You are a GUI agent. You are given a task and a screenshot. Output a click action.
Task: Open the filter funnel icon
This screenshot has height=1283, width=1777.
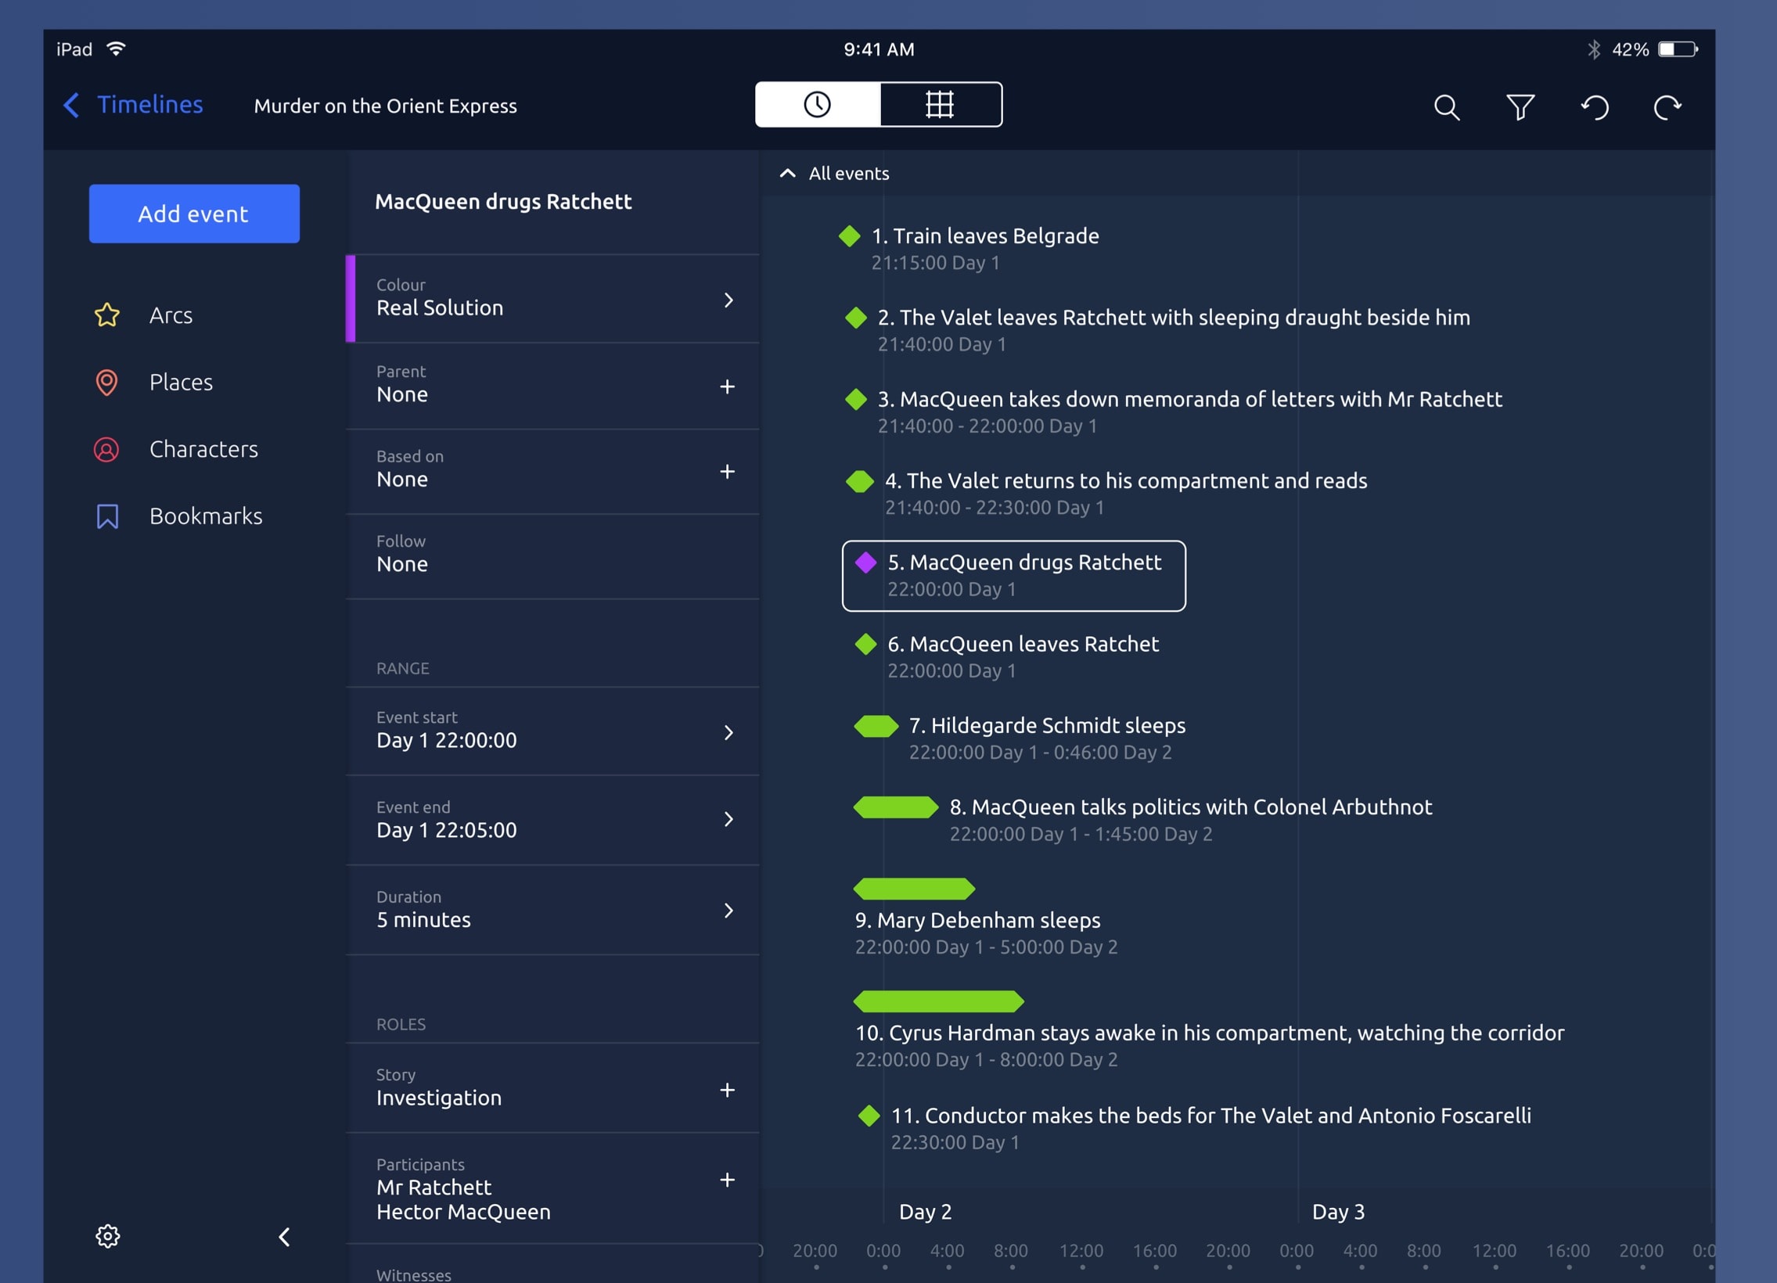(x=1520, y=106)
